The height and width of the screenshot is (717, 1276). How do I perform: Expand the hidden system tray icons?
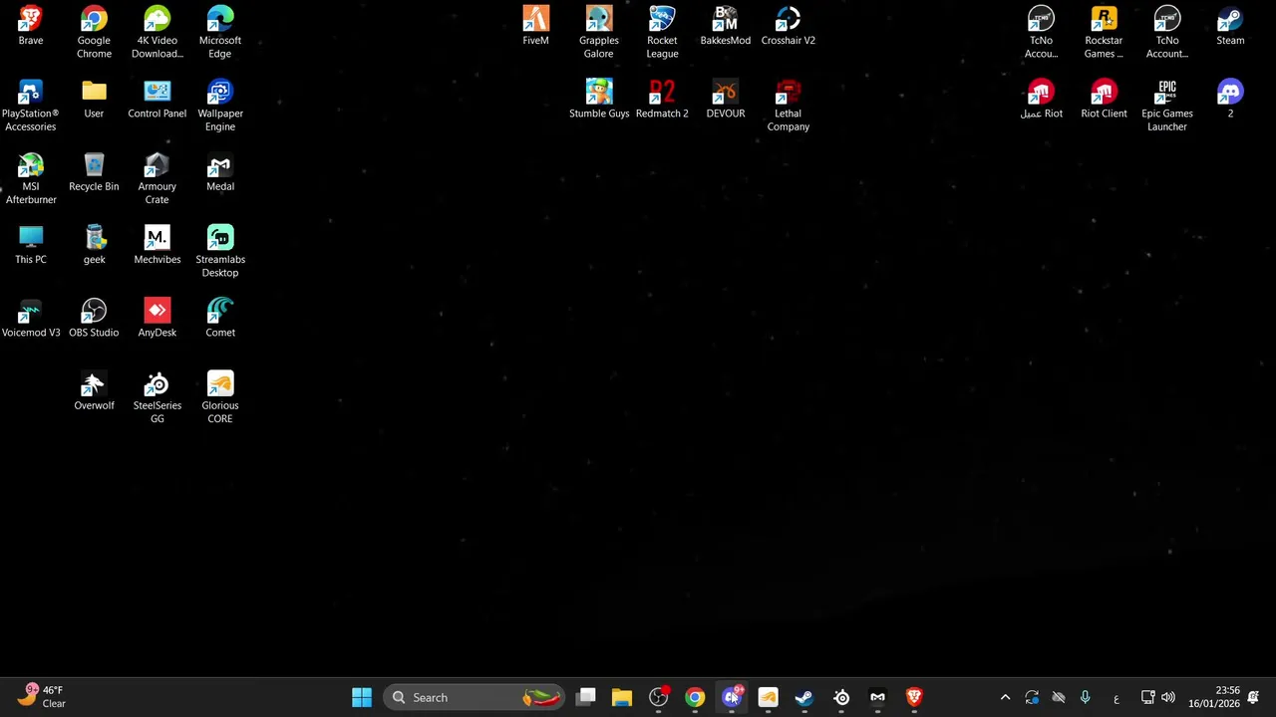1005,697
